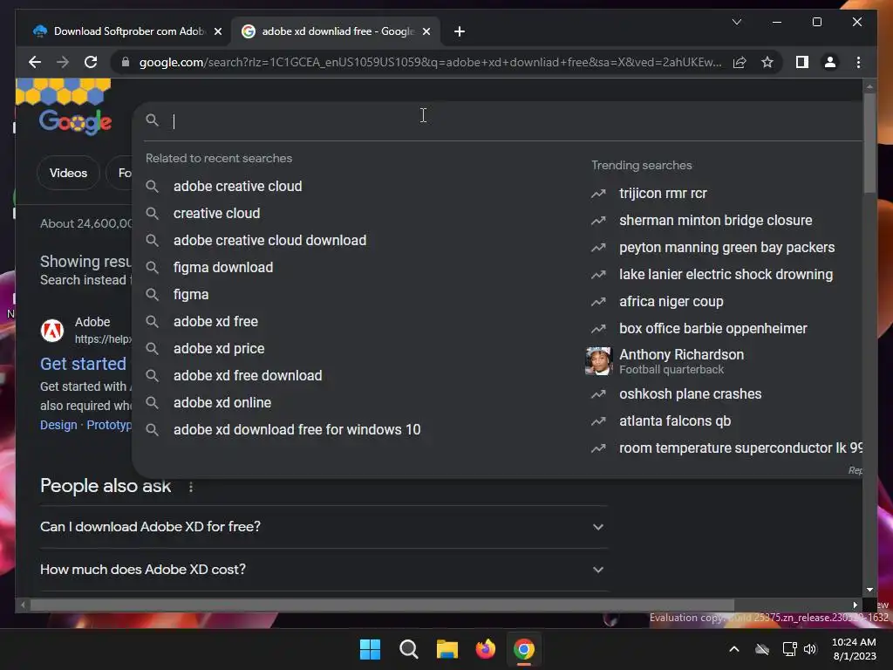Click the Videos filter chip
The image size is (893, 670).
[x=68, y=174]
